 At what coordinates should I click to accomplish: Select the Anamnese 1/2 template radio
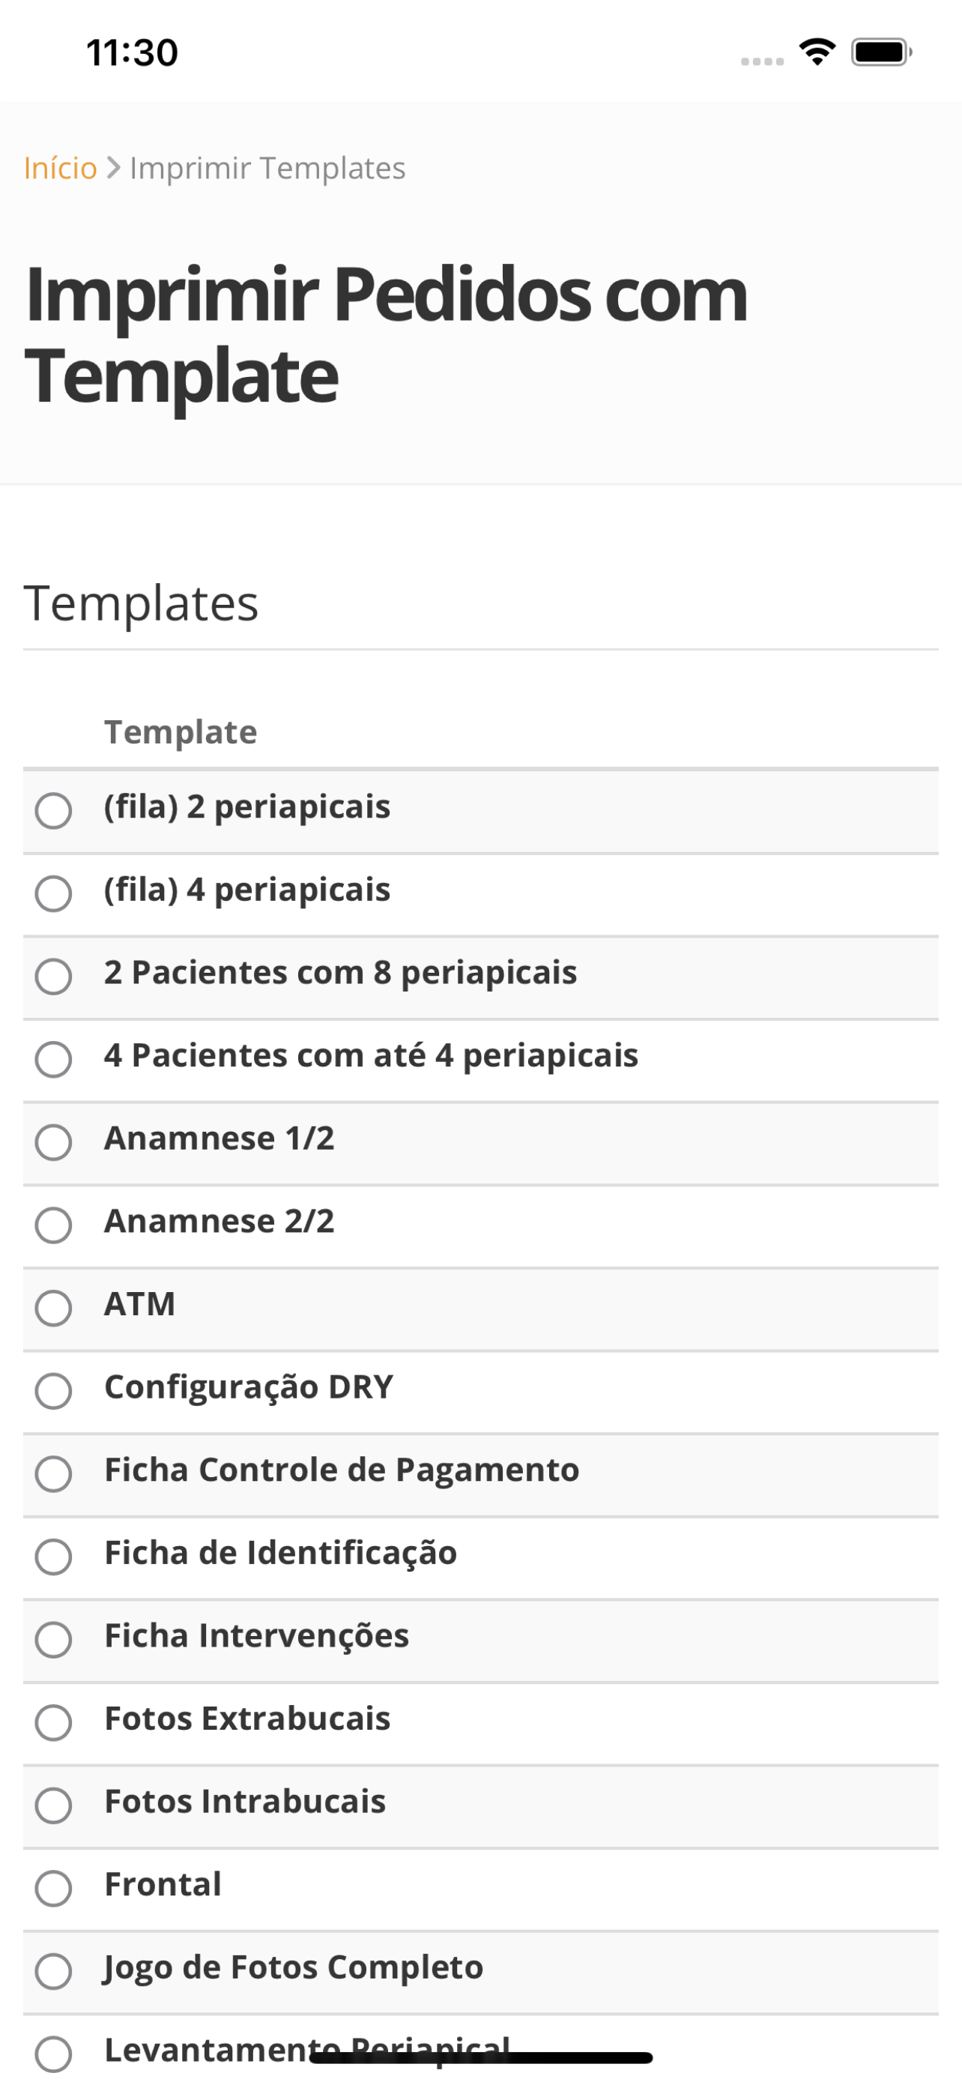(x=53, y=1142)
